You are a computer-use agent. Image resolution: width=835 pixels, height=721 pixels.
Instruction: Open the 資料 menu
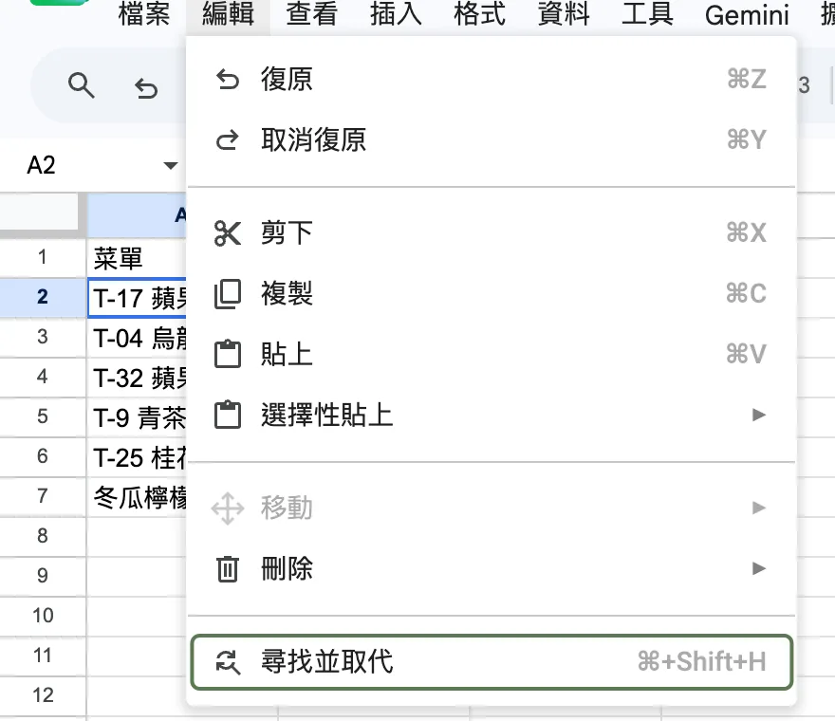point(564,14)
